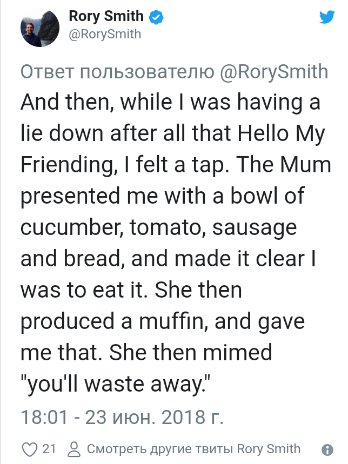348x464 pixels.
Task: Follow the @RorySmith mention in reply line
Action: click(275, 72)
